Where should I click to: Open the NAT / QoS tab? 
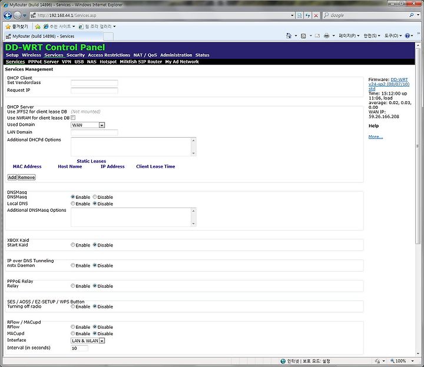tap(145, 55)
